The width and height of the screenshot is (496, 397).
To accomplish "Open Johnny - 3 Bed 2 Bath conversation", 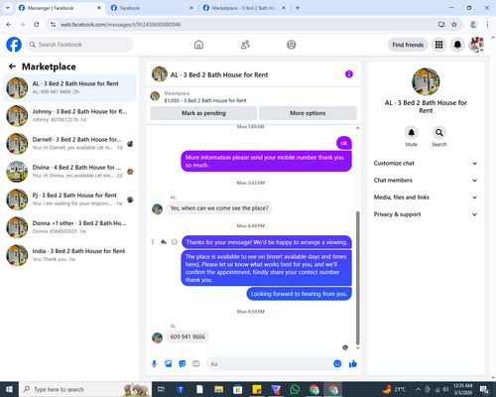I will coord(69,116).
